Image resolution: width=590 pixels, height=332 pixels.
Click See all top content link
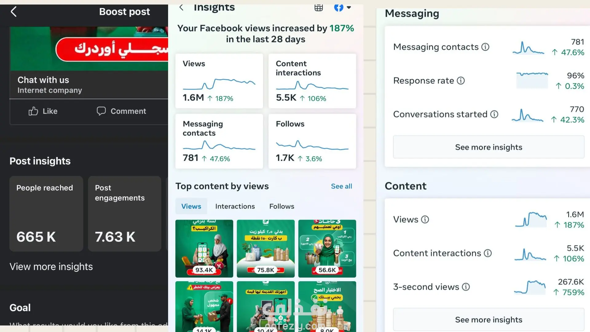[341, 186]
